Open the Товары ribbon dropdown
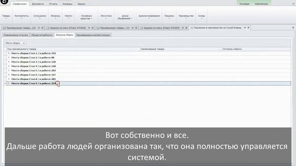The height and width of the screenshot is (166, 296). click(x=6, y=17)
